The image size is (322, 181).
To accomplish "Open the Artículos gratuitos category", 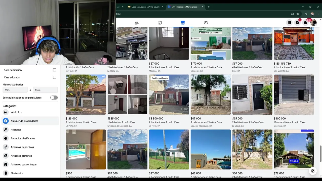I will [30, 156].
